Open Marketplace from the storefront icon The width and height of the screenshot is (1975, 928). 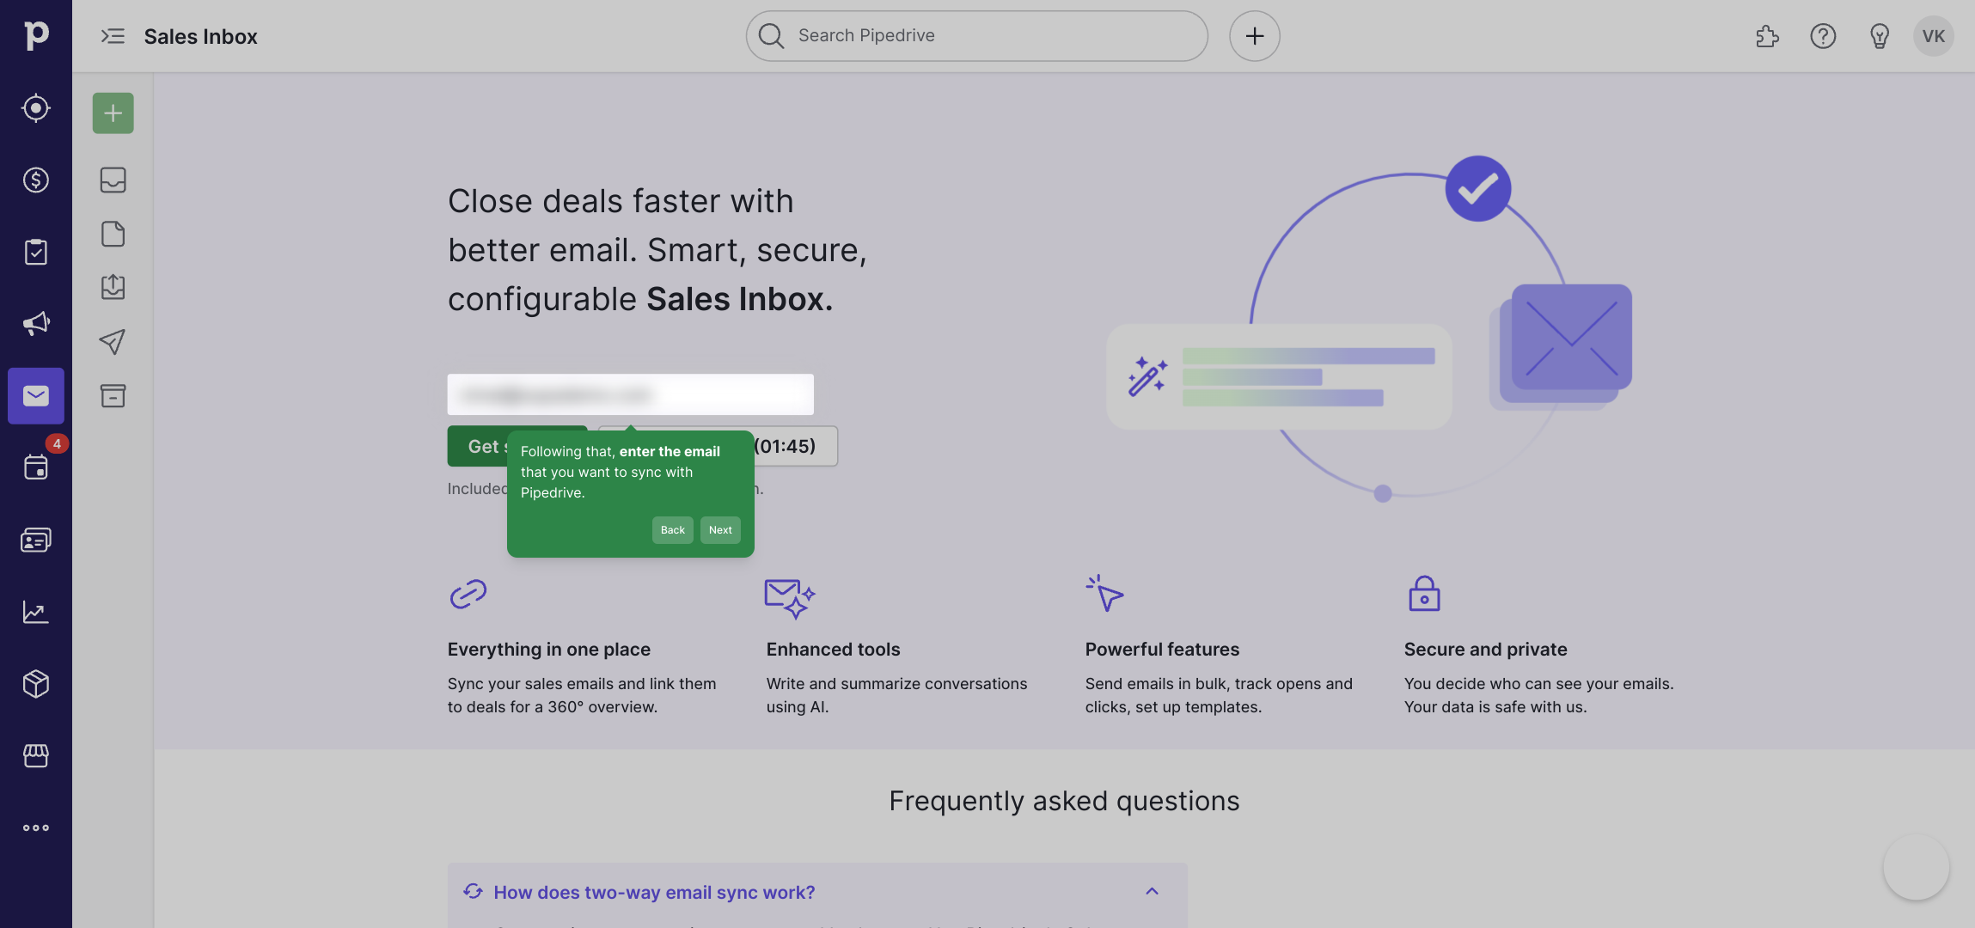(36, 756)
